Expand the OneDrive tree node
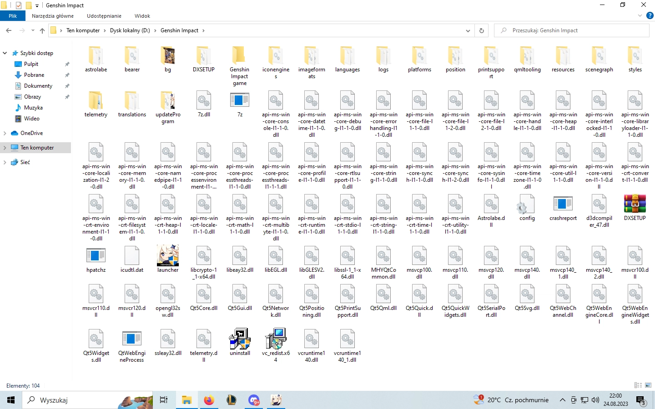The image size is (655, 409). (5, 133)
